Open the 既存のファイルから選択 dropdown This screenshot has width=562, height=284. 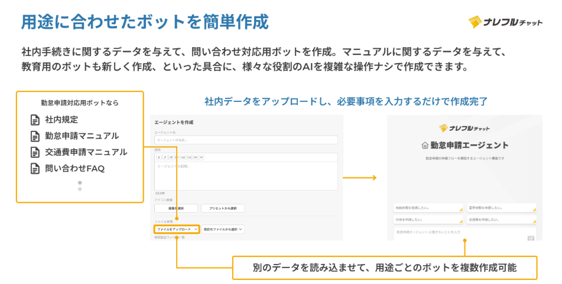pos(223,229)
